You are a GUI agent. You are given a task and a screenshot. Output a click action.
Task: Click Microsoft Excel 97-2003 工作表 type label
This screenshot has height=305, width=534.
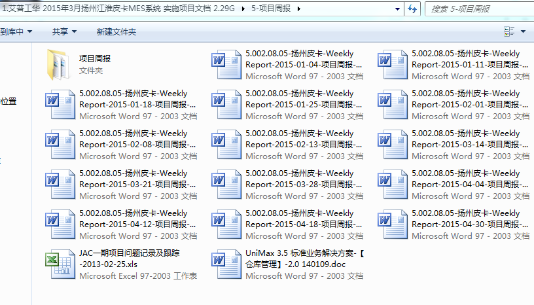coord(138,276)
